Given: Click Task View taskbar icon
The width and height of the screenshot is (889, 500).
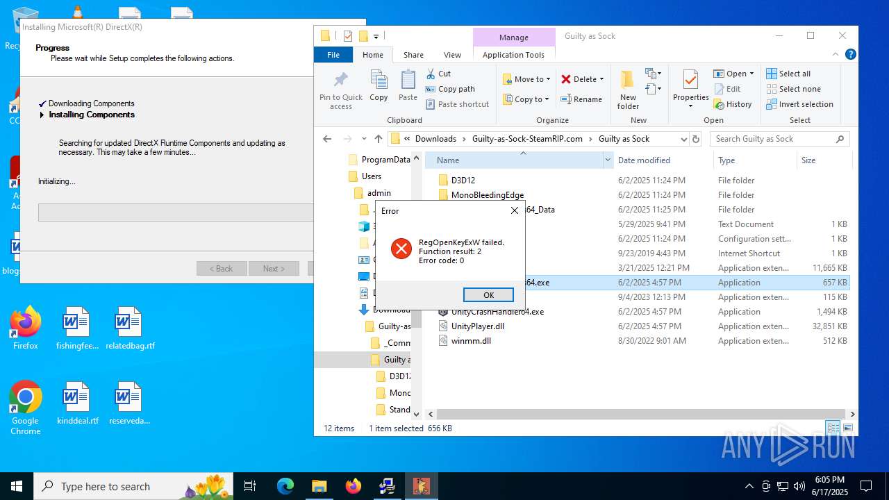Looking at the screenshot, I should point(251,486).
